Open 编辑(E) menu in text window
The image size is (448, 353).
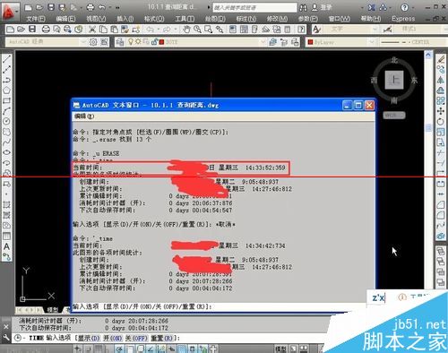[x=84, y=116]
